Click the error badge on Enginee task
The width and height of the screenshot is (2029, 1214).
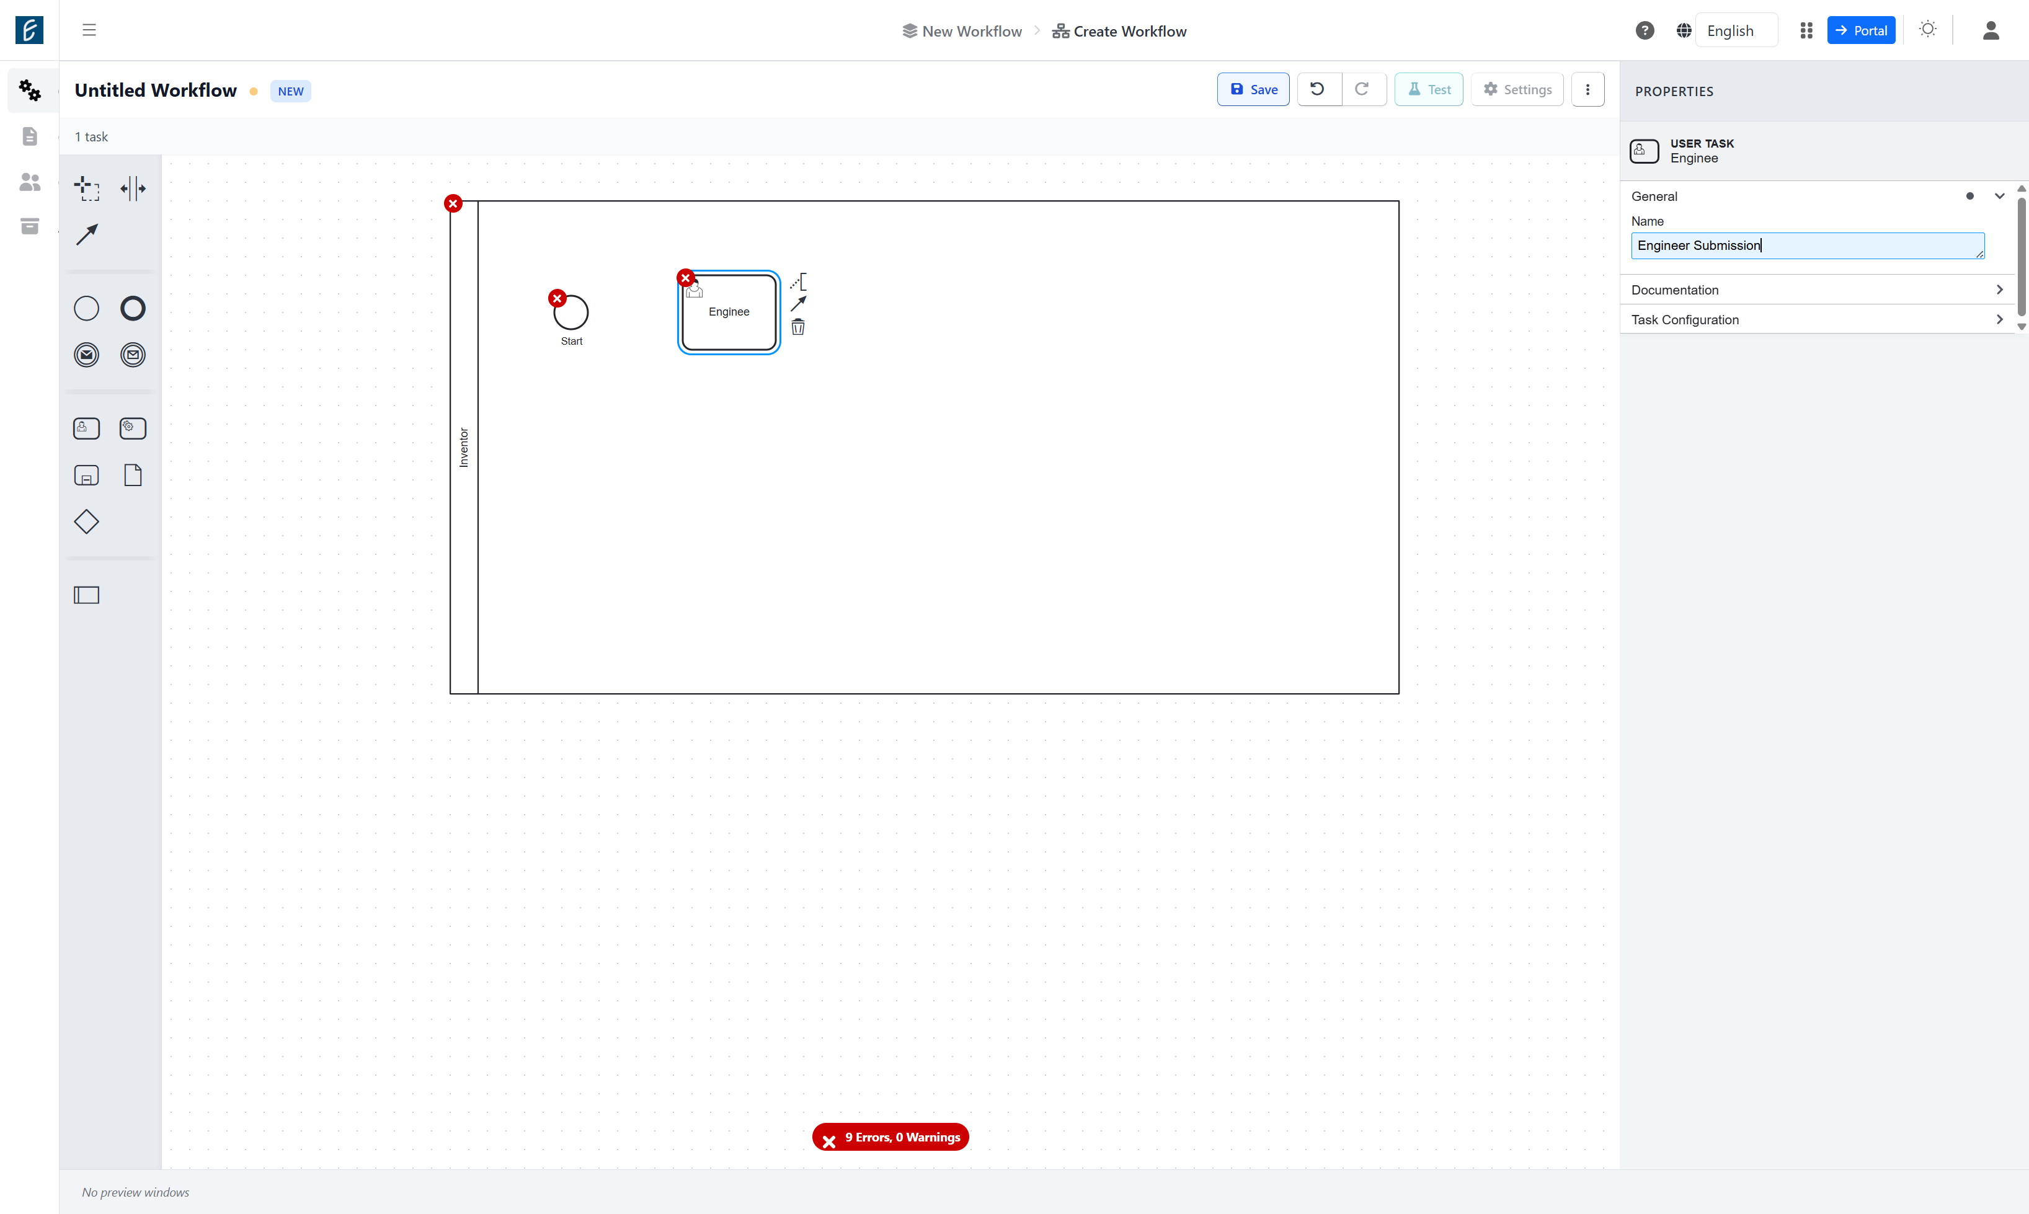coord(686,278)
